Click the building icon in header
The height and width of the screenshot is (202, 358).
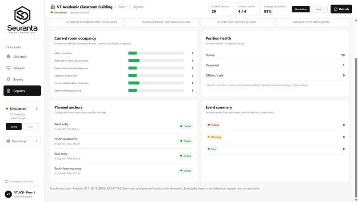pyautogui.click(x=53, y=7)
